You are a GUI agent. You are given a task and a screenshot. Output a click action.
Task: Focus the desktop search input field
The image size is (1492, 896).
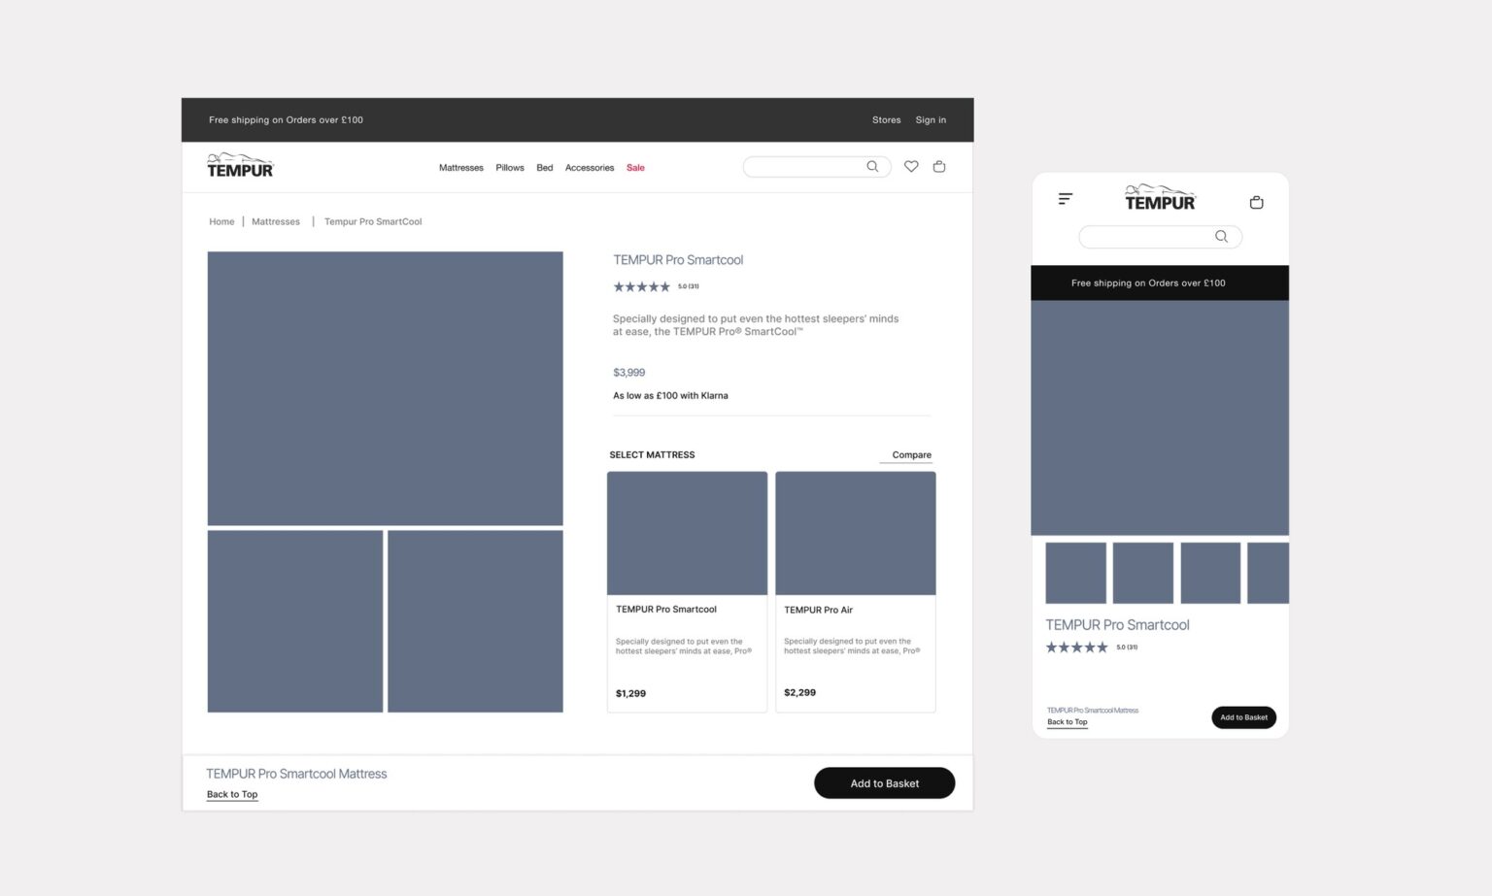[x=802, y=167]
